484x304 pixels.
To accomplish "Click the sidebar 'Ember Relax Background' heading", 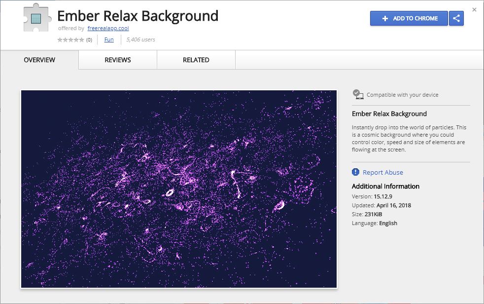I will point(389,114).
